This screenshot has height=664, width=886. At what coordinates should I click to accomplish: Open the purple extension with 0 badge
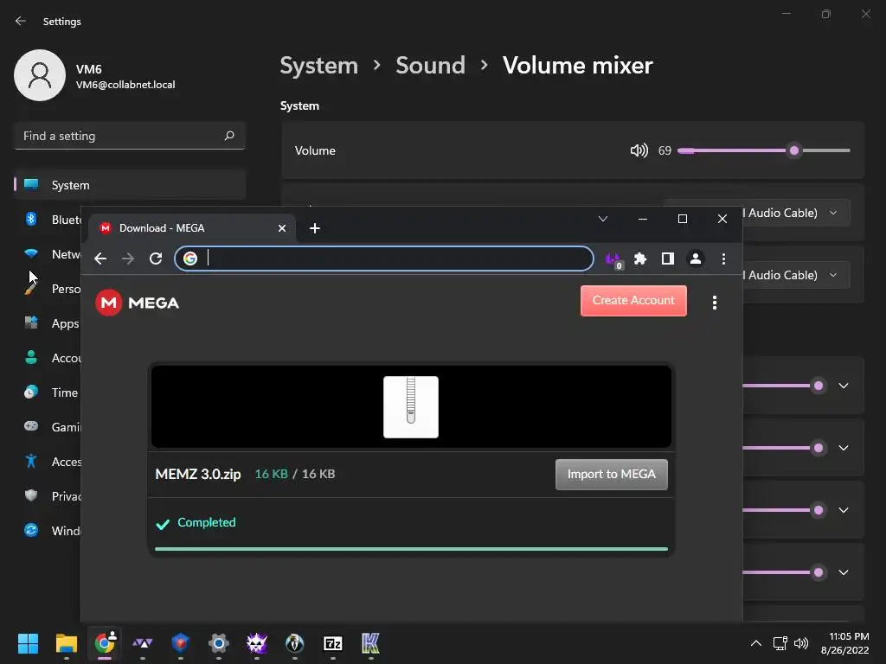(x=613, y=259)
